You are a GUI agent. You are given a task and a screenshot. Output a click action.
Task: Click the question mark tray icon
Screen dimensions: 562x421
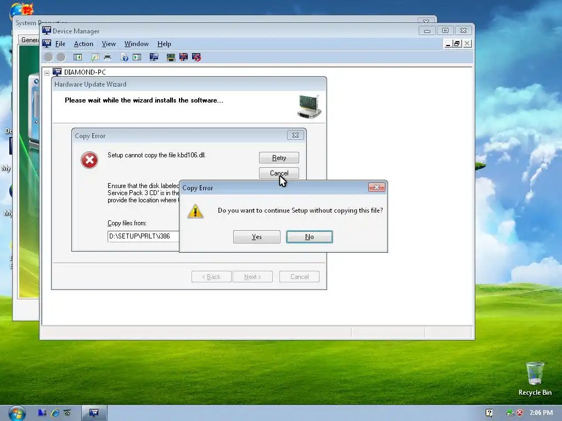489,413
